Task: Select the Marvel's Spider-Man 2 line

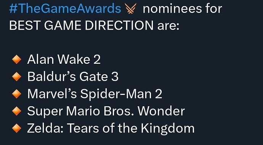Action: pos(95,94)
